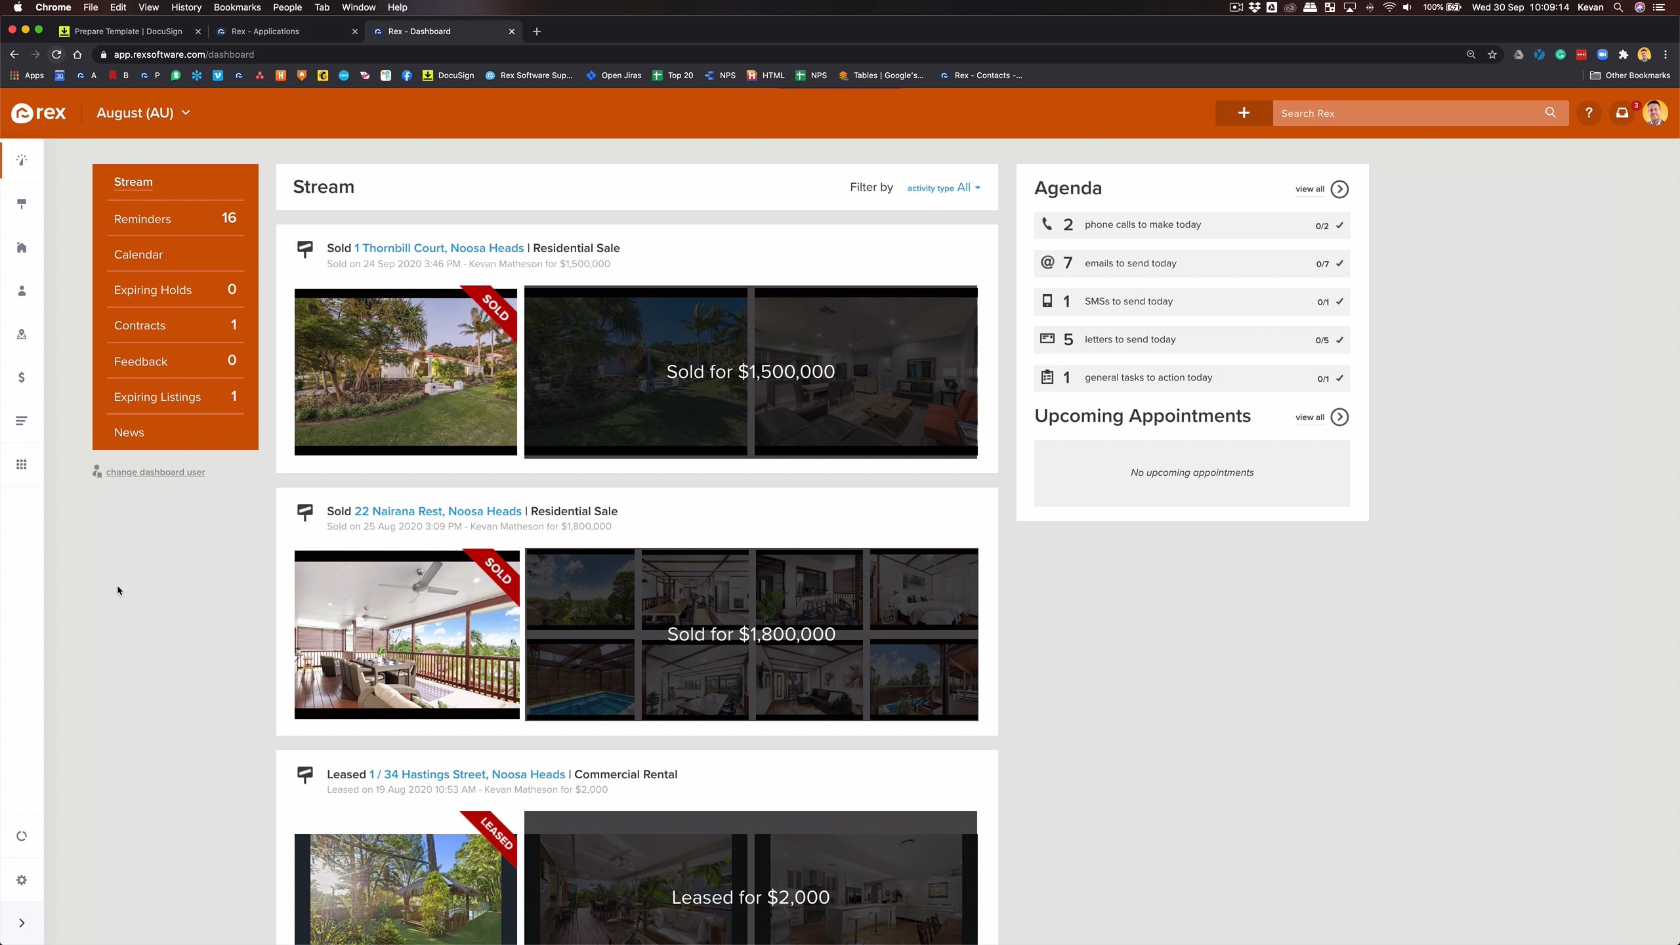Screen dimensions: 1680x945
Task: Click Agenda view all arrow
Action: (1339, 189)
